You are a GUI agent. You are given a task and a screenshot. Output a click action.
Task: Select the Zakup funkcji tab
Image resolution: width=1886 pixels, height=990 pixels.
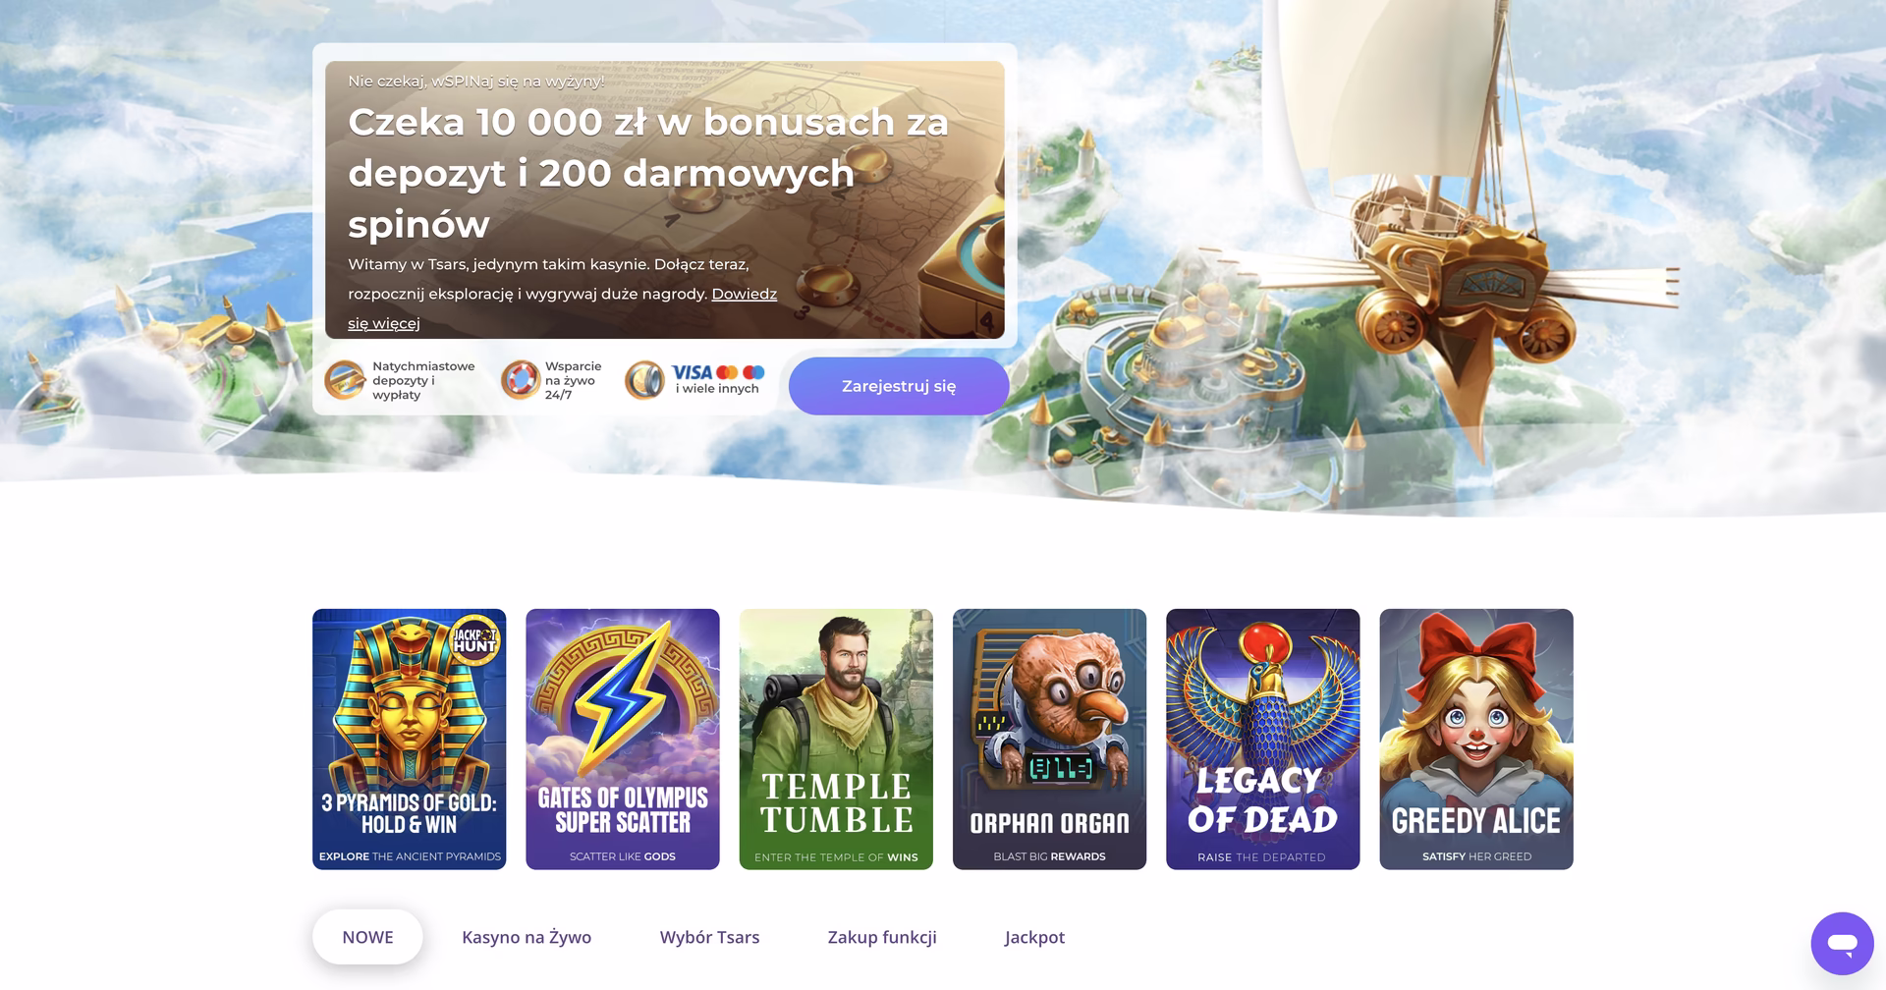click(x=882, y=937)
